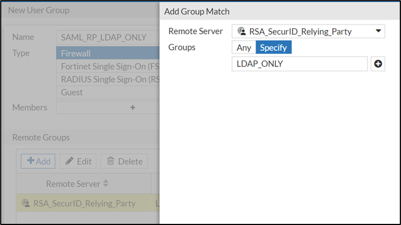Click the server icon in Remote Server dropdown

click(x=242, y=32)
